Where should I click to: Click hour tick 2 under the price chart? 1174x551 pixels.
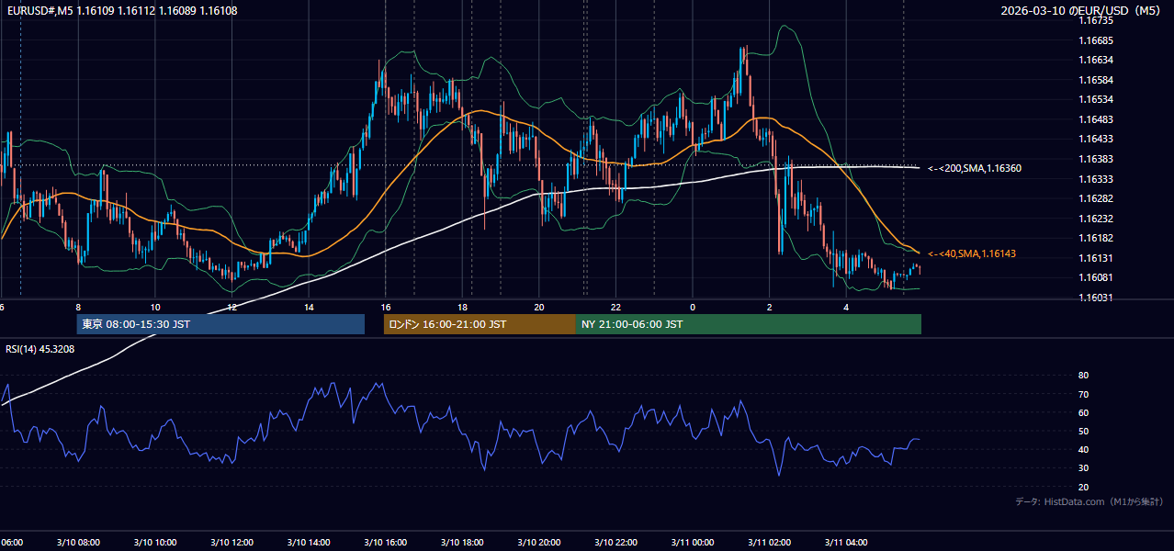pyautogui.click(x=770, y=308)
